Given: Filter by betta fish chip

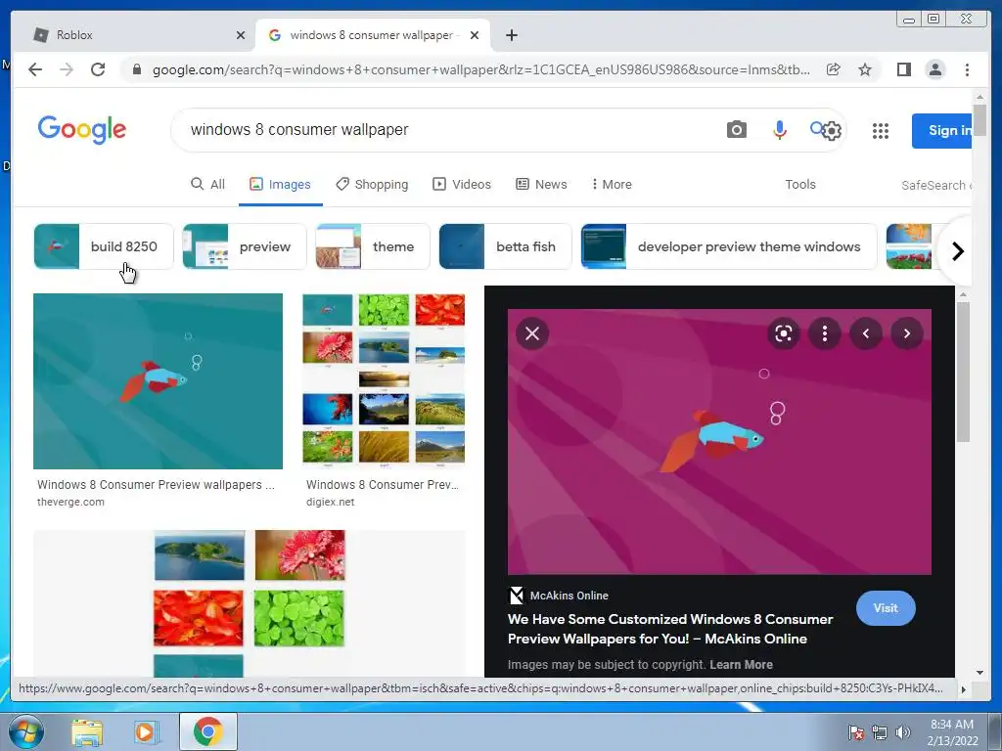Looking at the screenshot, I should (505, 246).
